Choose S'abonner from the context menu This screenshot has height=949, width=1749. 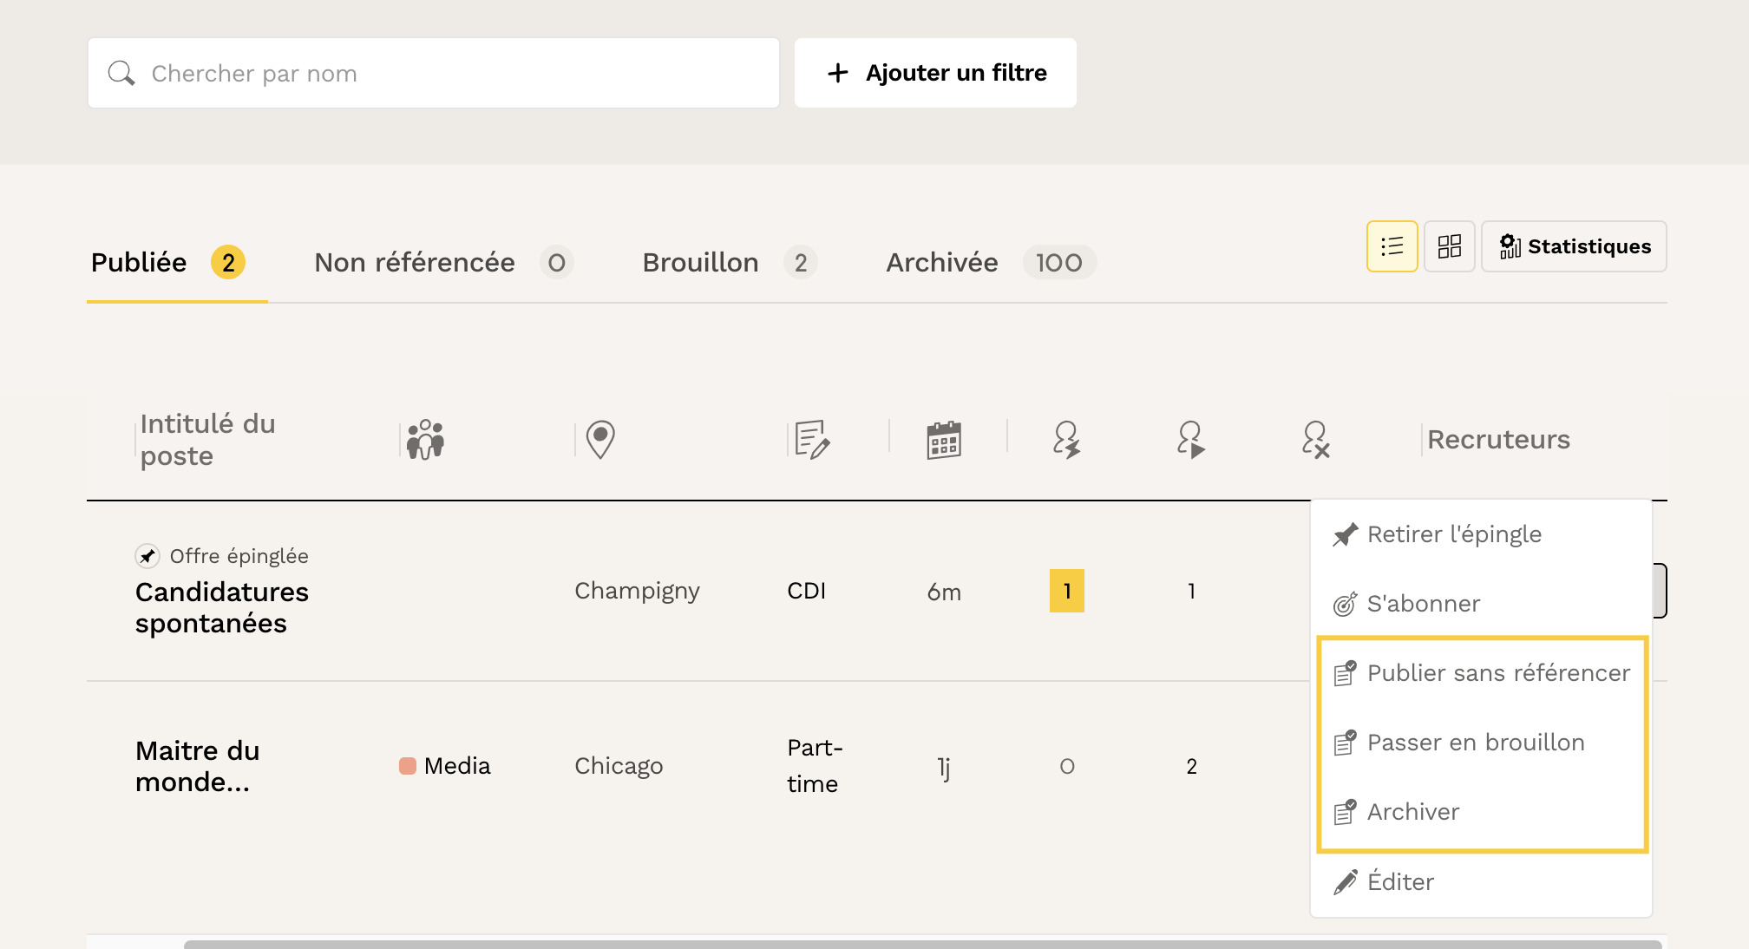pyautogui.click(x=1423, y=604)
